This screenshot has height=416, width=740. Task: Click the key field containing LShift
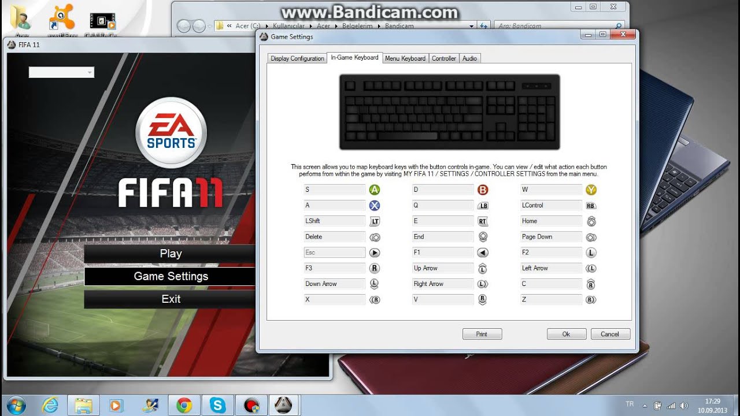(x=335, y=221)
